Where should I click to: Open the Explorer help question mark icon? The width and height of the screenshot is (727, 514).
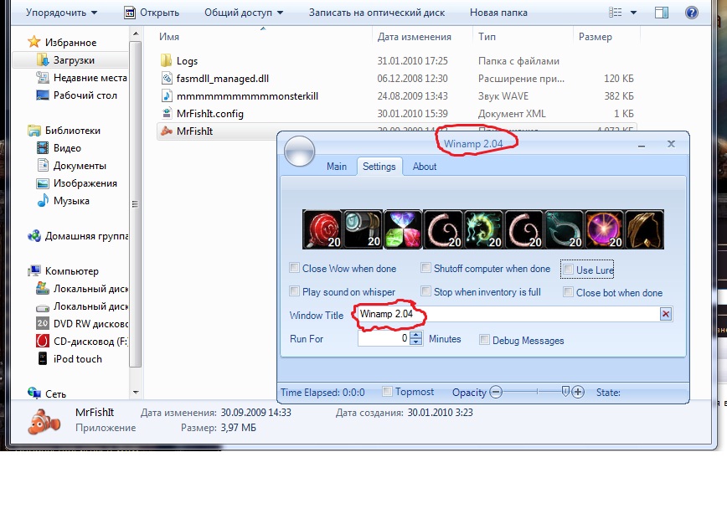[x=692, y=13]
